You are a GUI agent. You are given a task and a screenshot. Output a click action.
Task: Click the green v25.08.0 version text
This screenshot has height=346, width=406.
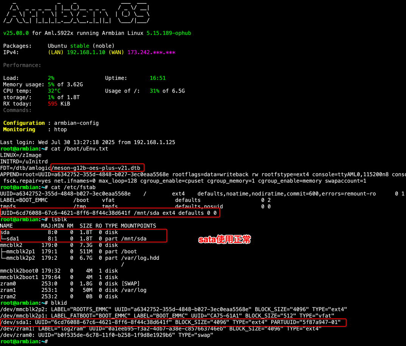tap(15, 33)
